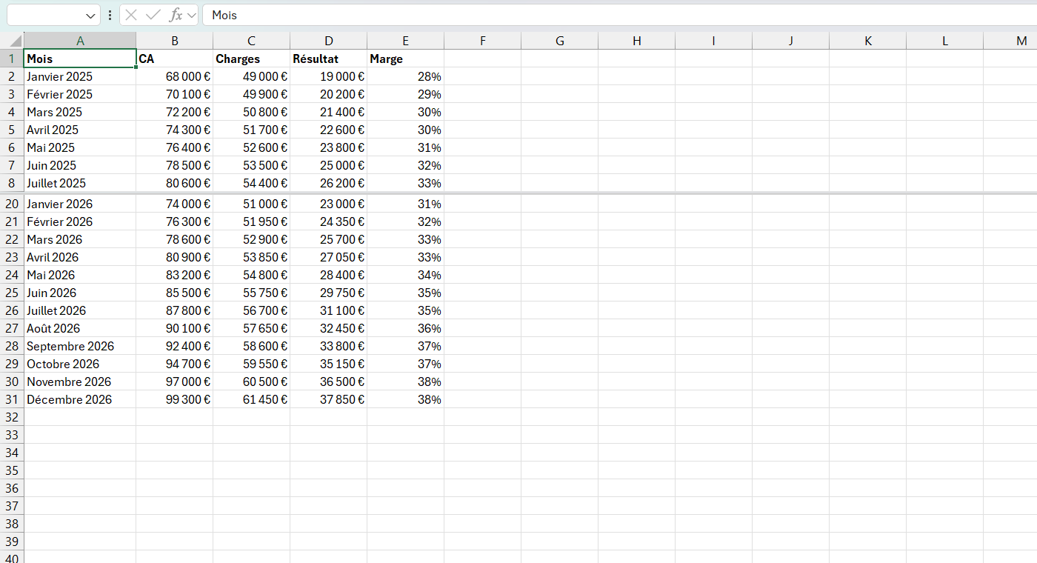Click inside the formula bar showing Mois
Screen dimensions: 1037x563
[x=619, y=16]
